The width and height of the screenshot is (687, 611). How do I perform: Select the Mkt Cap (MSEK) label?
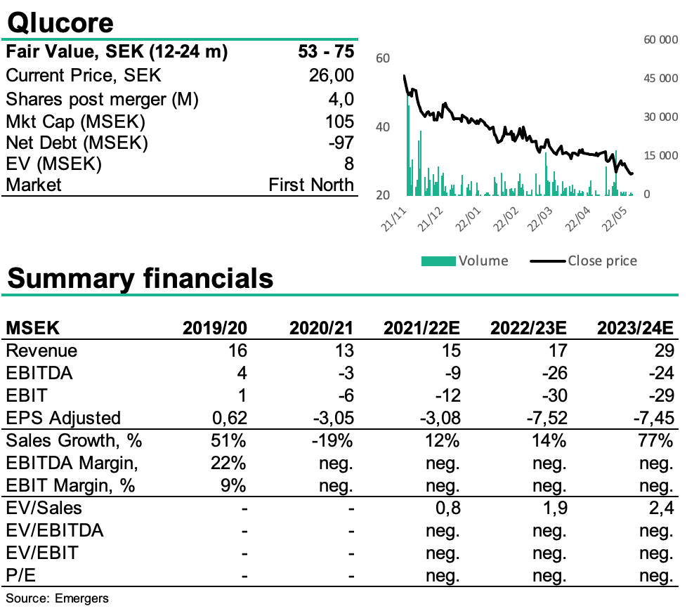point(75,121)
